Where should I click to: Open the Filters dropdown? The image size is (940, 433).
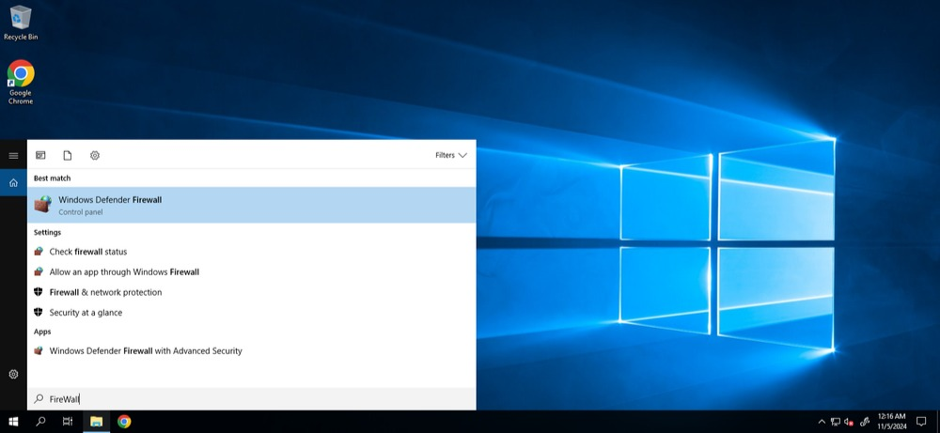451,155
